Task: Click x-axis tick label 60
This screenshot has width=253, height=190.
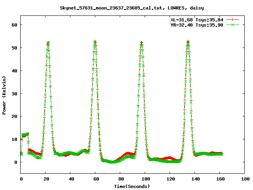Action: tap(96, 179)
